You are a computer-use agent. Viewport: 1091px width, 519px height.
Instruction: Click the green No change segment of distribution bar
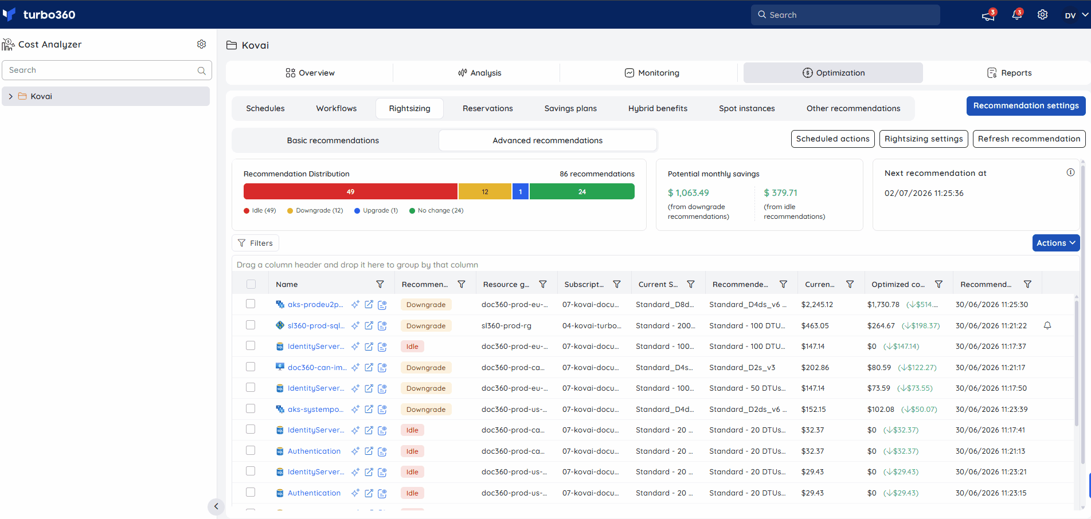[582, 191]
